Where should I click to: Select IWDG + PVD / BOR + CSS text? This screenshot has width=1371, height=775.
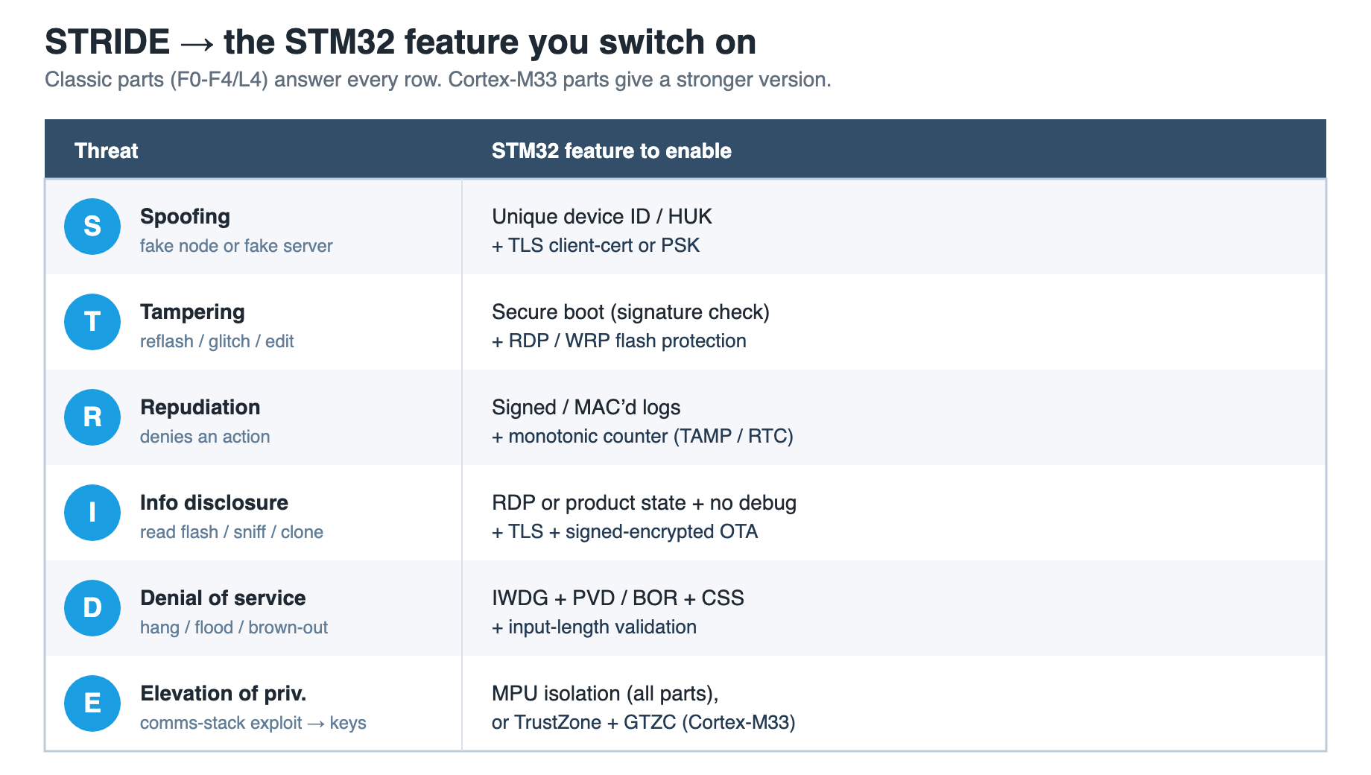618,598
